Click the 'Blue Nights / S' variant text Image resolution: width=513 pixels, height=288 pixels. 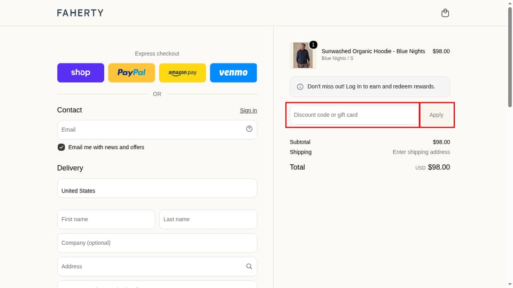click(x=337, y=59)
